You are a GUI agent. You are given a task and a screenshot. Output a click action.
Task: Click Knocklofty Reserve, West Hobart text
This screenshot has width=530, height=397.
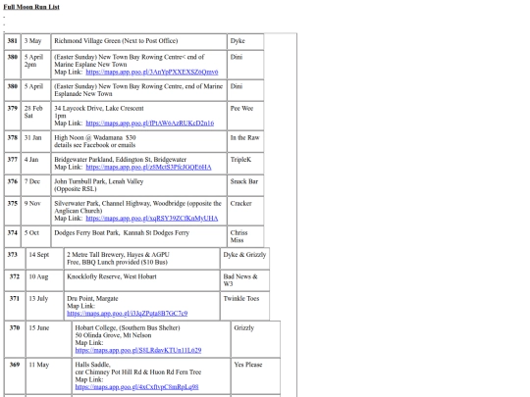point(112,276)
